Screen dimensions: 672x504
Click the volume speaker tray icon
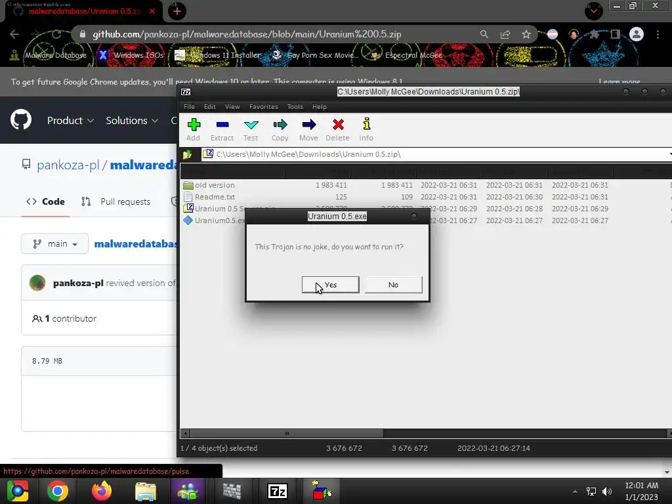click(607, 491)
